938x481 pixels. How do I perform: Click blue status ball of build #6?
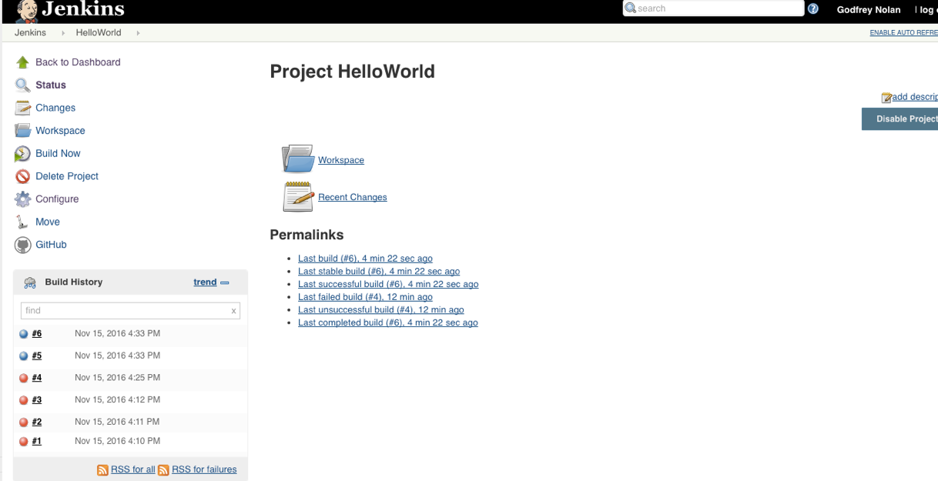point(24,334)
